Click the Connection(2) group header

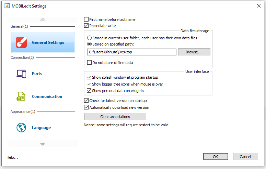pyautogui.click(x=22, y=57)
